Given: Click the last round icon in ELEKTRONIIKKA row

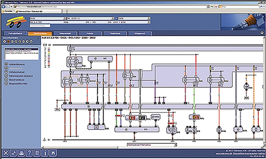Looking at the screenshot, I should pyautogui.click(x=31, y=42).
